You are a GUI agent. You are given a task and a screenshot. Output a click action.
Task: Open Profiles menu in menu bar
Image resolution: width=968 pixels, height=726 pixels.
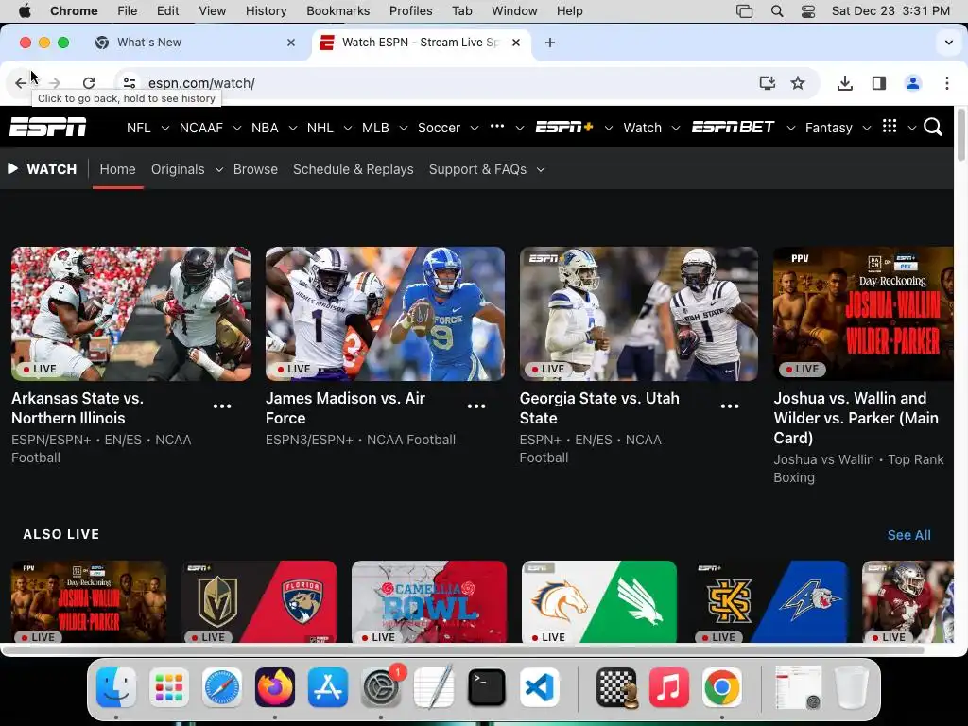coord(410,11)
